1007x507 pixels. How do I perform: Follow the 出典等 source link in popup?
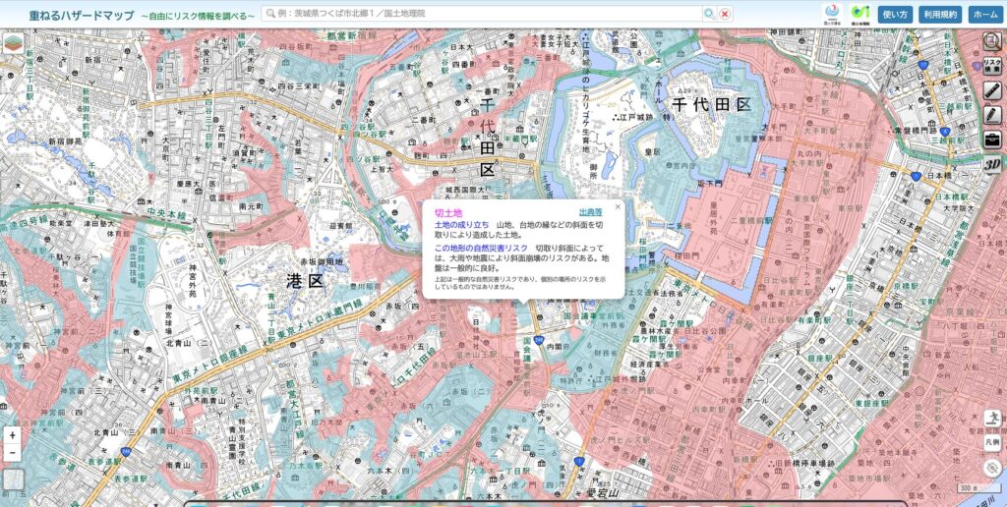click(x=590, y=212)
